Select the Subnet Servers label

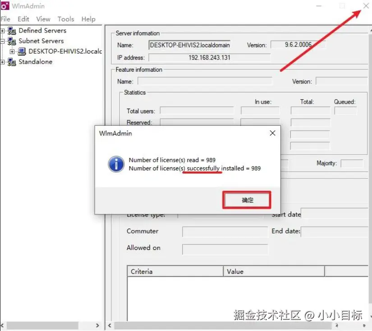tap(41, 41)
